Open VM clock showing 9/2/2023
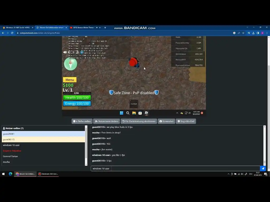 point(196,113)
